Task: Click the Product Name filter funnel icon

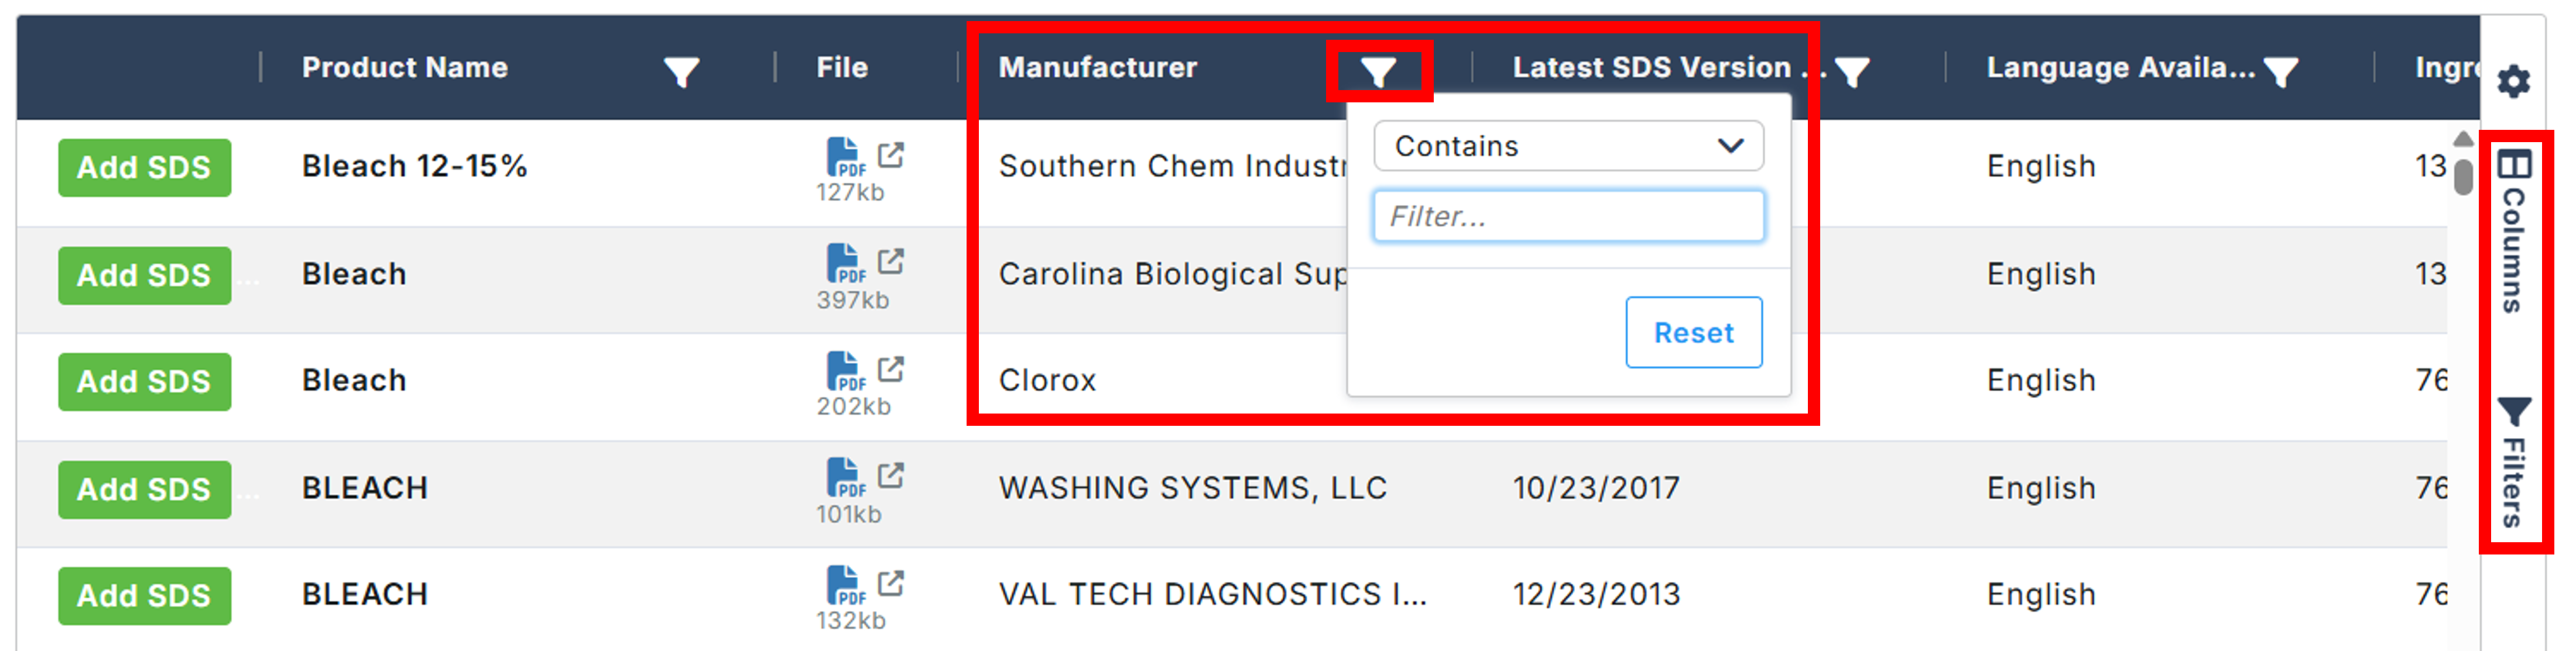Action: [681, 71]
